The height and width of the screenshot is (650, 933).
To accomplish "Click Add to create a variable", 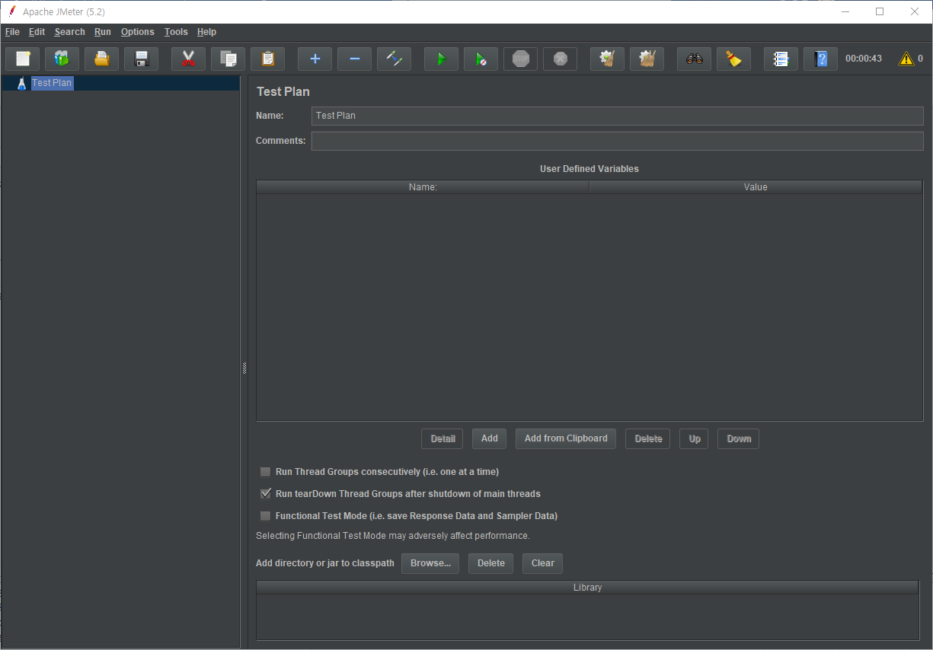I will tap(490, 438).
